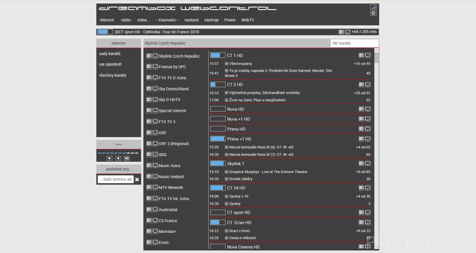This screenshot has height=253, width=476.
Task: Click TV icon next to Special interest
Action: [155, 111]
